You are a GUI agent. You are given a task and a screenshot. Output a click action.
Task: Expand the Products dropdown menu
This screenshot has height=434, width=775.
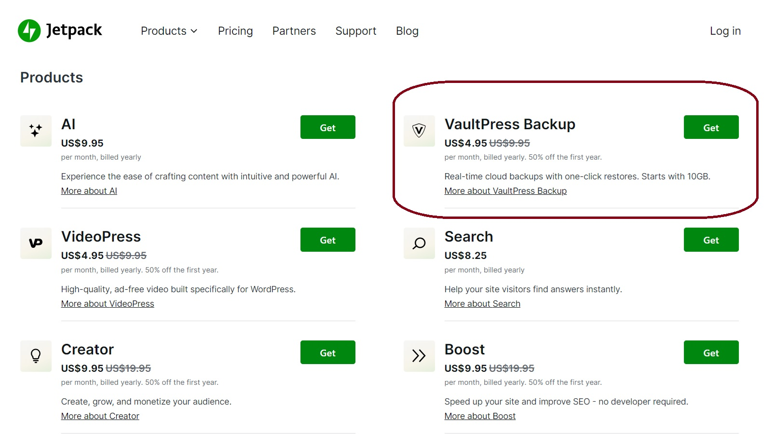coord(169,31)
